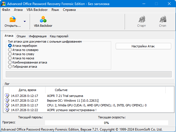176x132 pixels.
Task: Select the Атака перебором radio button
Action: pos(10,46)
